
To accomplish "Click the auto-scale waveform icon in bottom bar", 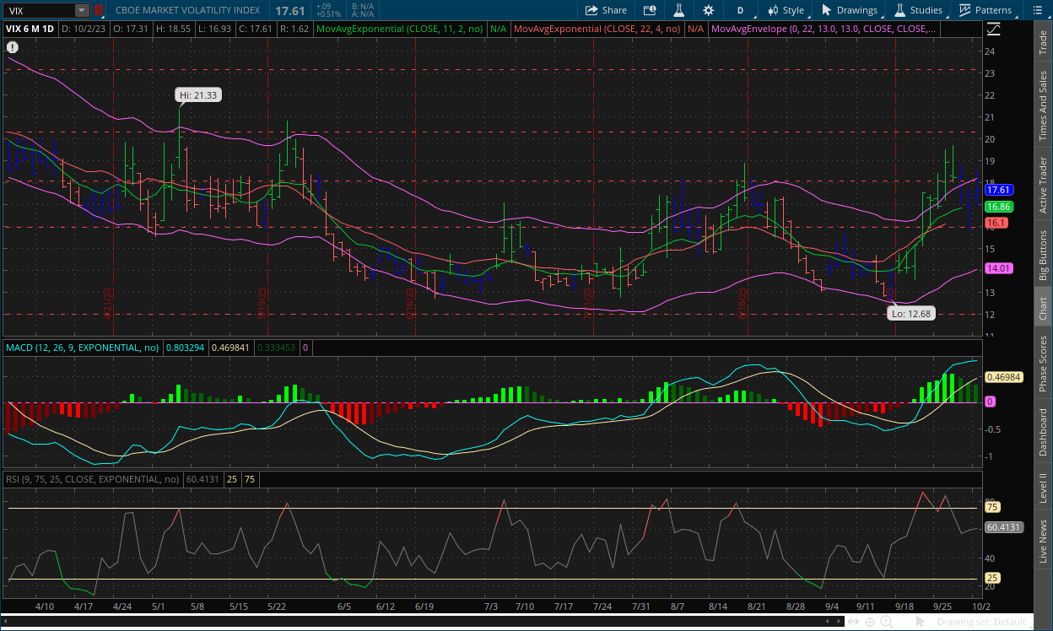I will point(852,623).
